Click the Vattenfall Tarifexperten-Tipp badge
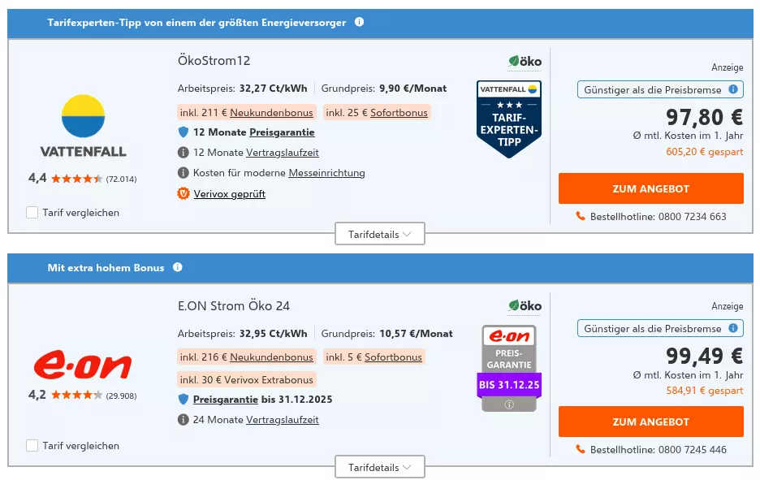 point(509,119)
